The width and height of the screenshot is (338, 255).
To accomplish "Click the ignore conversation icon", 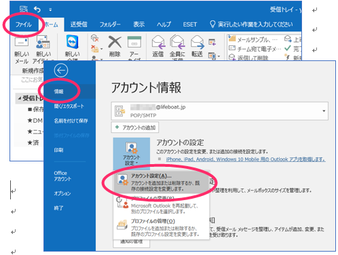I will click(95, 38).
